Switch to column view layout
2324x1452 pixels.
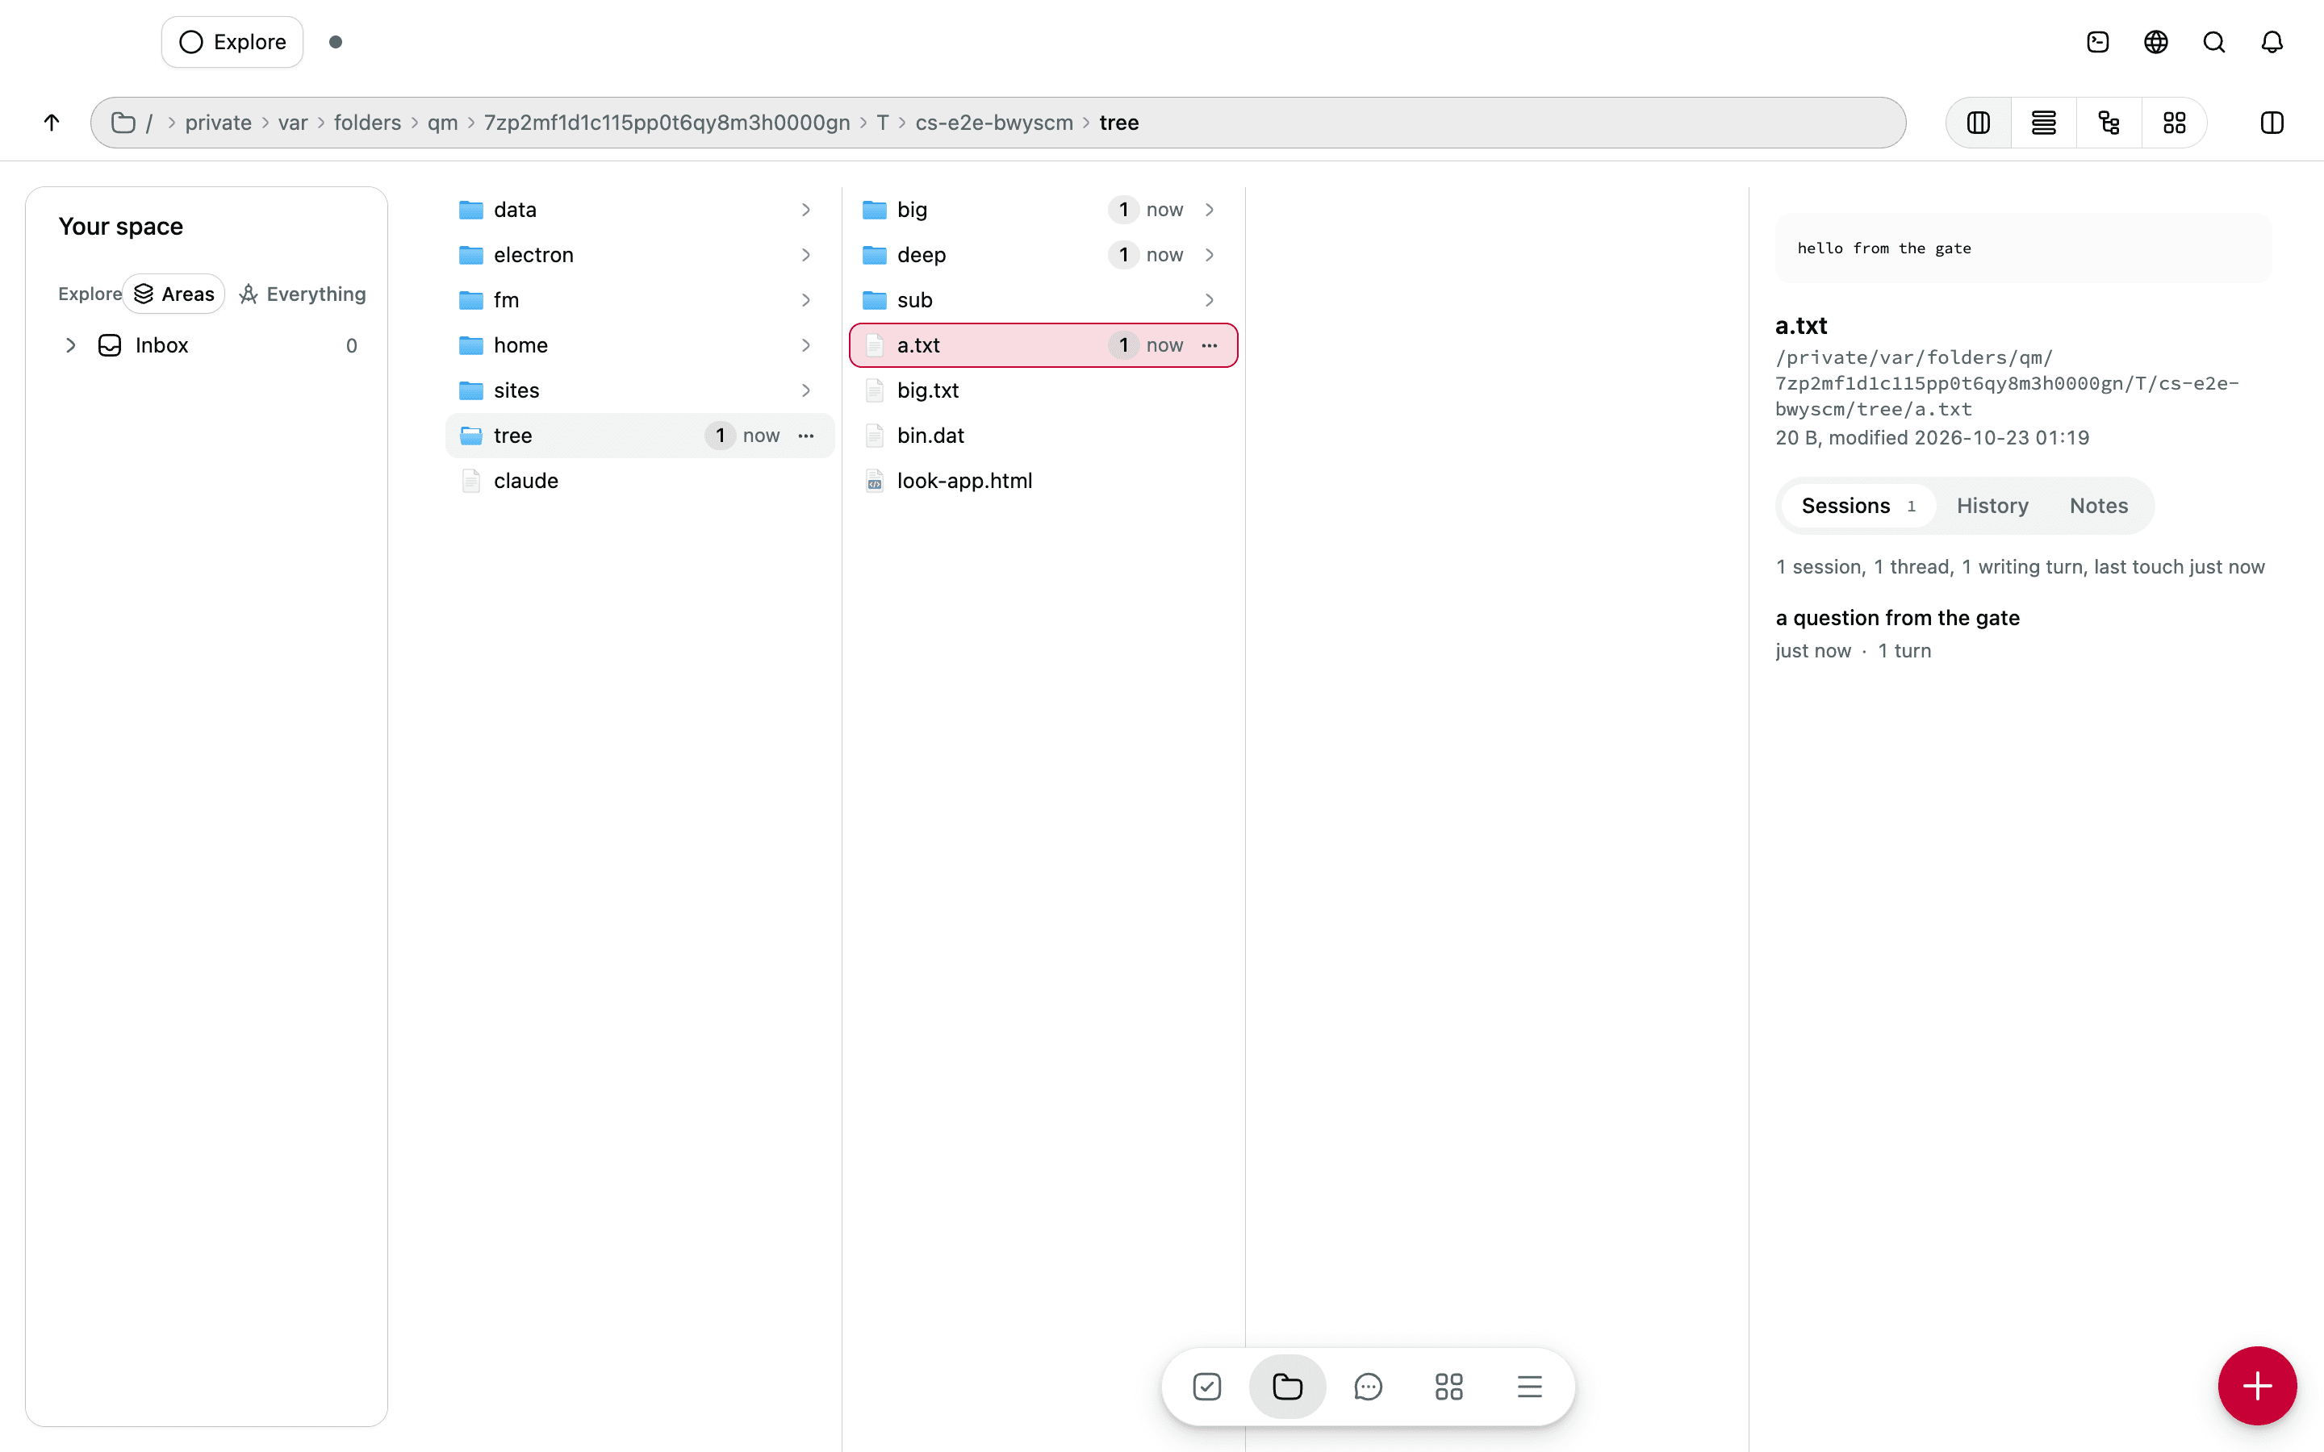1979,122
